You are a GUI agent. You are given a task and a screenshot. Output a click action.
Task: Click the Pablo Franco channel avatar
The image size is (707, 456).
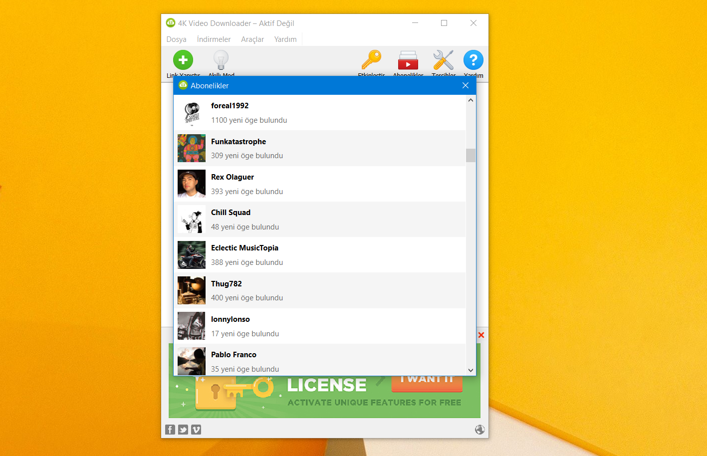pyautogui.click(x=192, y=361)
